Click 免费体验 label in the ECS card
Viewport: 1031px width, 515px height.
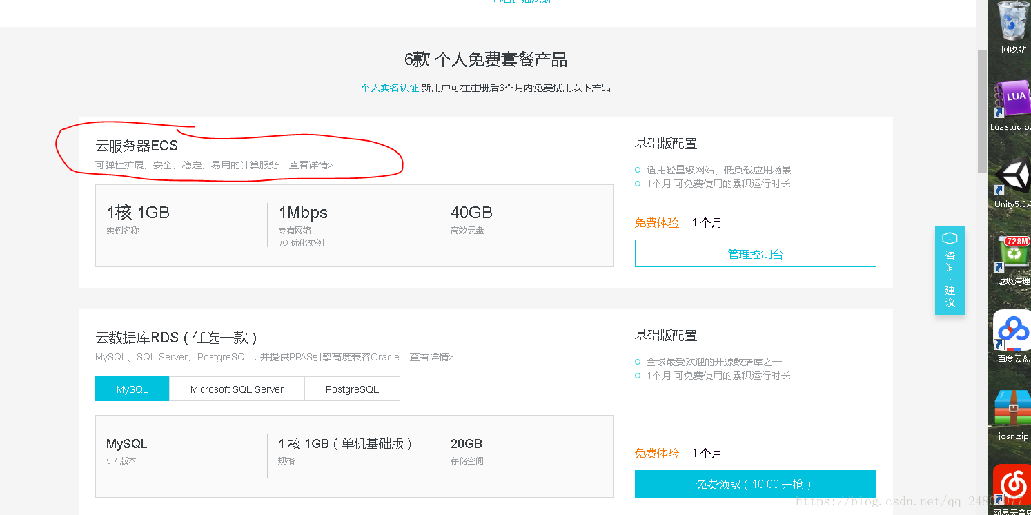[657, 223]
